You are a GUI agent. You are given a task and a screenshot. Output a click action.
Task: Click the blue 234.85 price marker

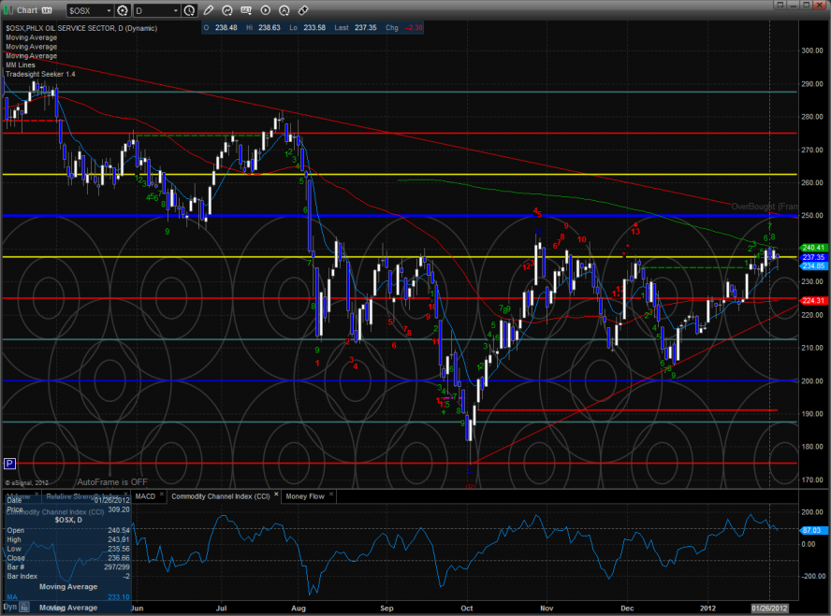click(813, 266)
